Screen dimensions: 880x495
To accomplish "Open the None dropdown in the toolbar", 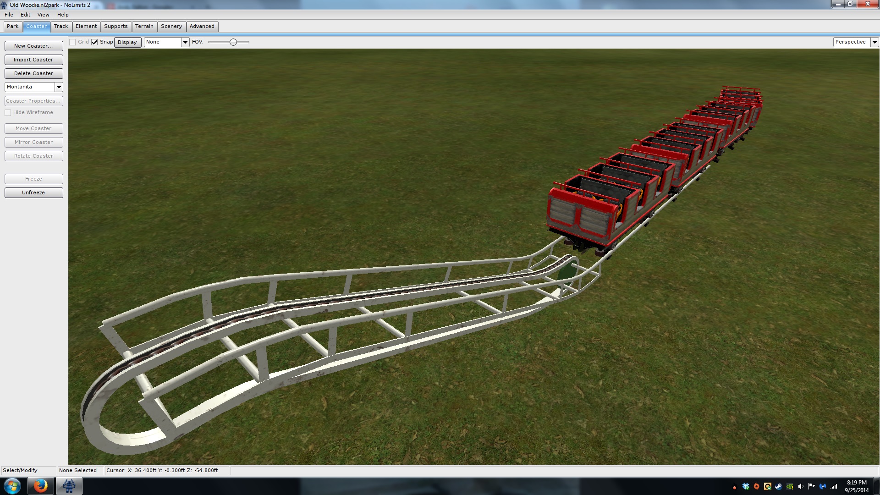I will point(185,42).
